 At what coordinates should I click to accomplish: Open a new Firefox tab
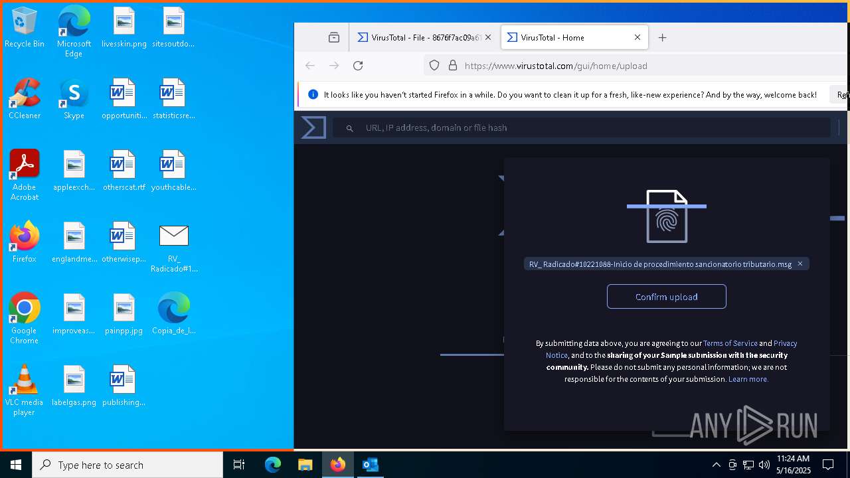point(662,38)
